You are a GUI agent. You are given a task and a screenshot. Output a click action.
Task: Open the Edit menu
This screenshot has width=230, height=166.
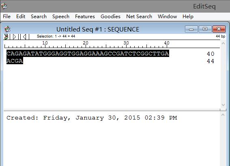tap(21, 17)
